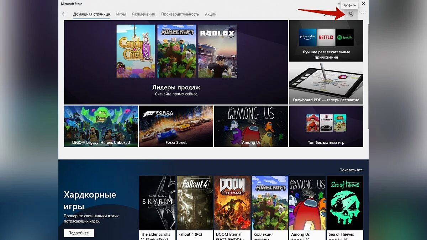The image size is (427, 240).
Task: Open the three-dots more options menu
Action: pyautogui.click(x=363, y=14)
